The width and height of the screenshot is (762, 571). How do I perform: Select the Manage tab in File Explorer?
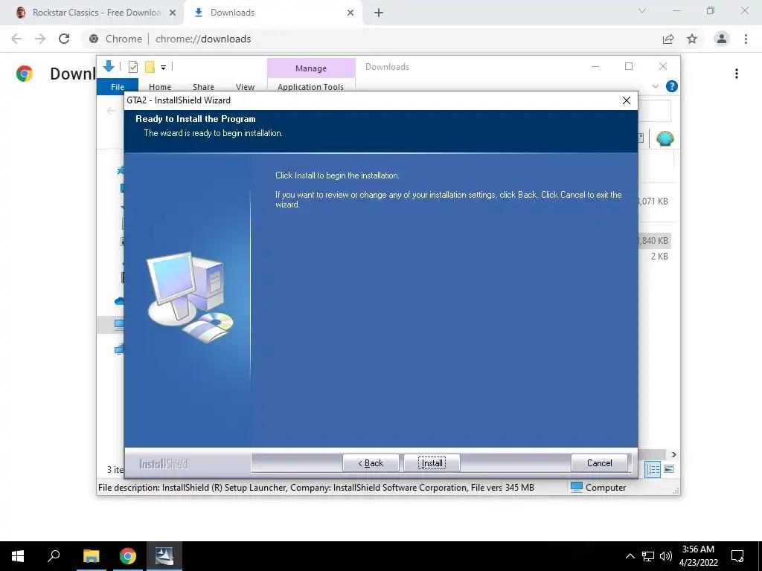[311, 68]
